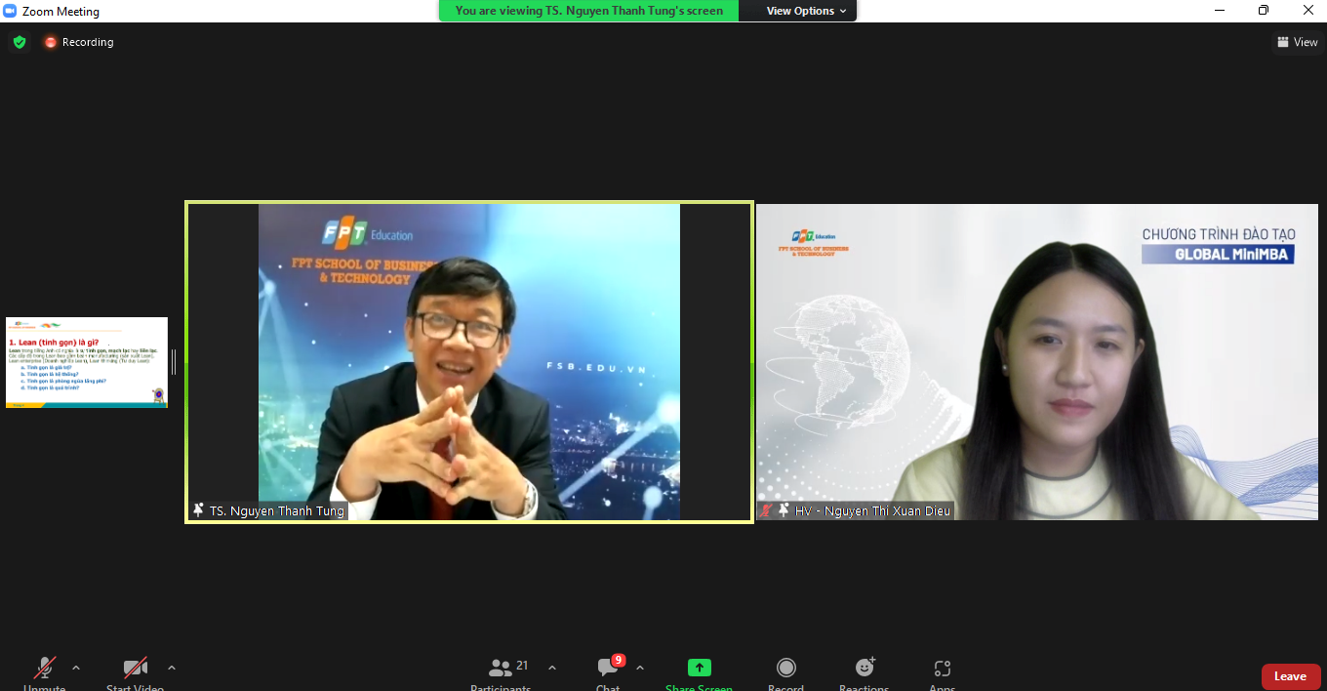Expand video options arrow next to Start Video

(172, 669)
